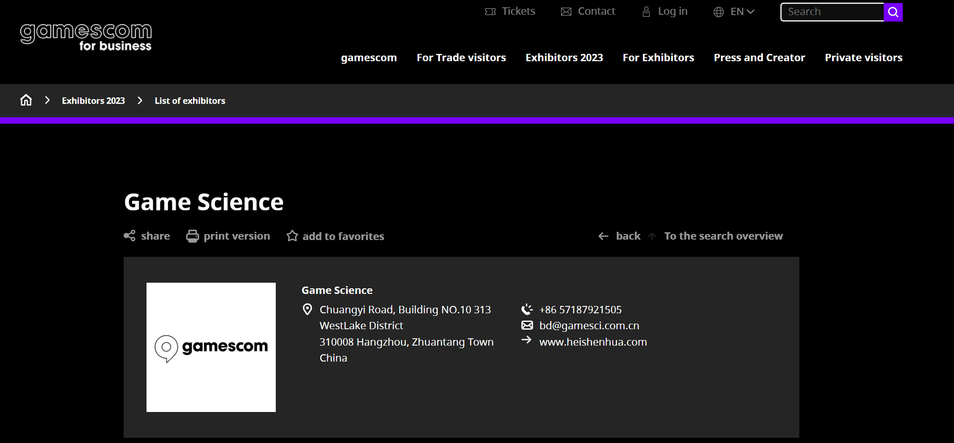Click the phone number +86 57187921505
Viewport: 954px width, 443px height.
click(x=580, y=310)
